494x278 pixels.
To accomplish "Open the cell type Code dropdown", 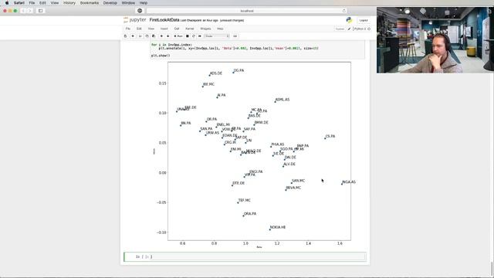I will pyautogui.click(x=217, y=36).
